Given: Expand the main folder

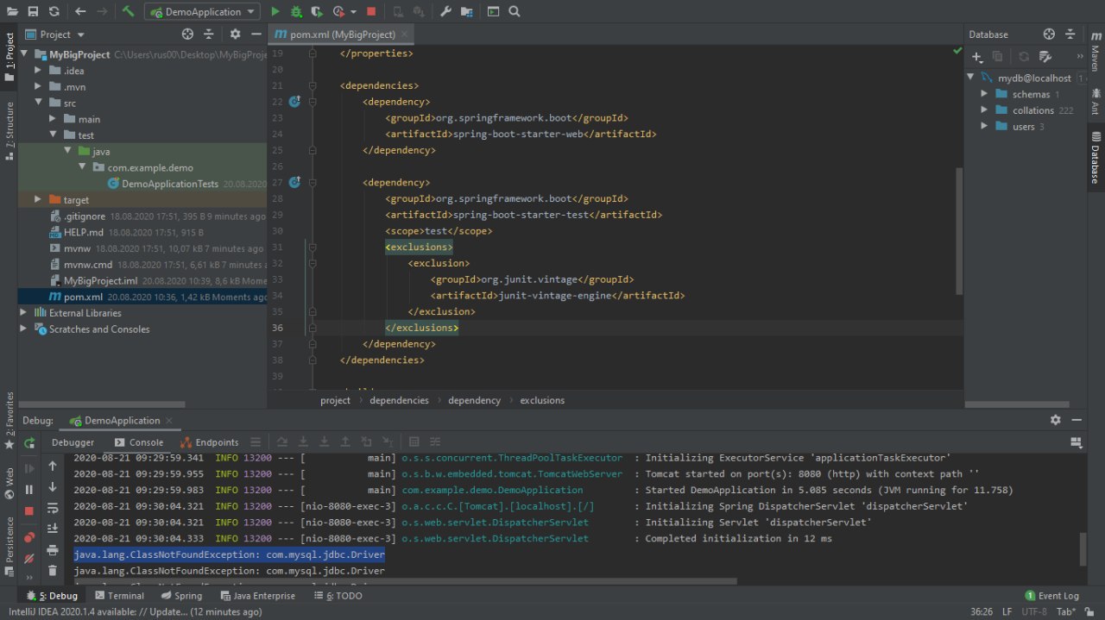Looking at the screenshot, I should (x=53, y=119).
